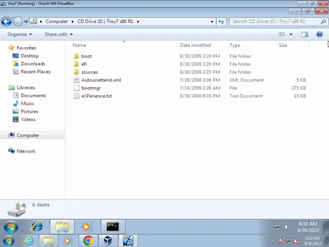Image resolution: width=329 pixels, height=247 pixels.
Task: Open Documents library
Action: 33,96
